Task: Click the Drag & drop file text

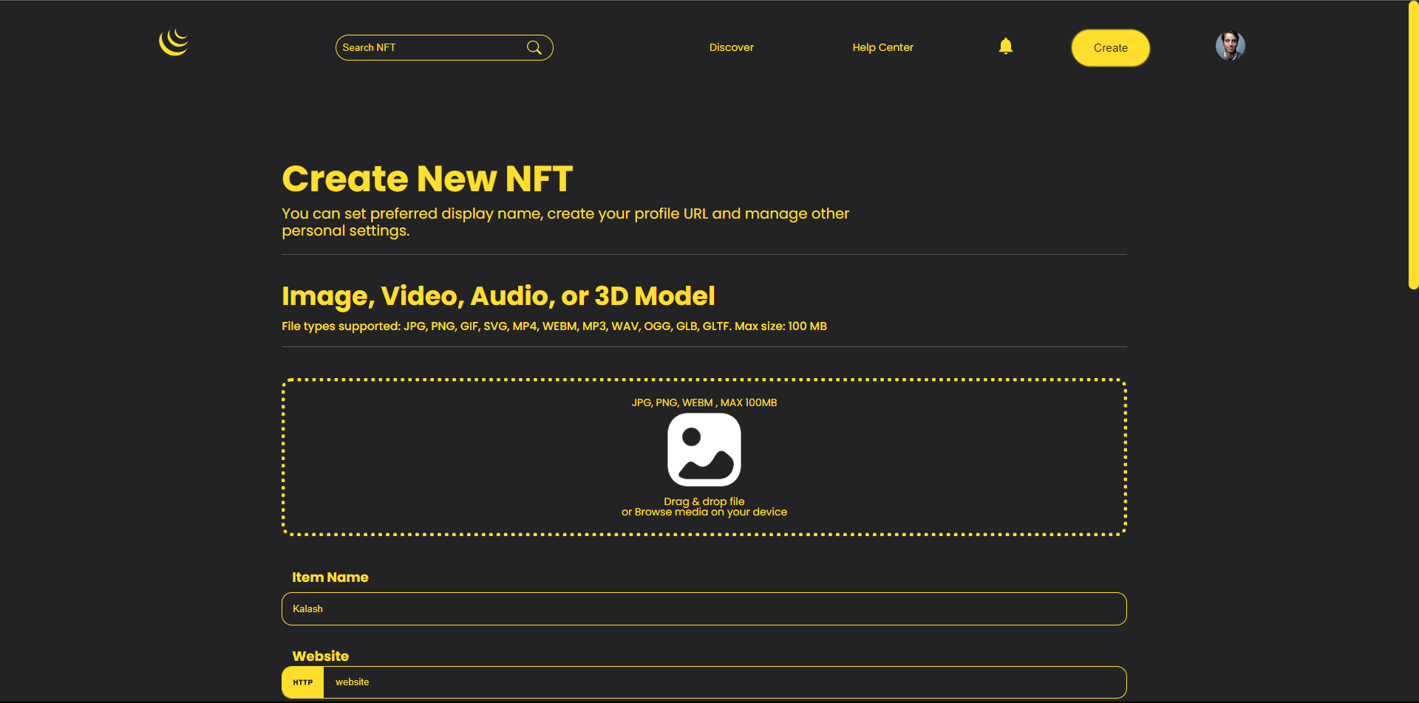Action: click(x=704, y=500)
